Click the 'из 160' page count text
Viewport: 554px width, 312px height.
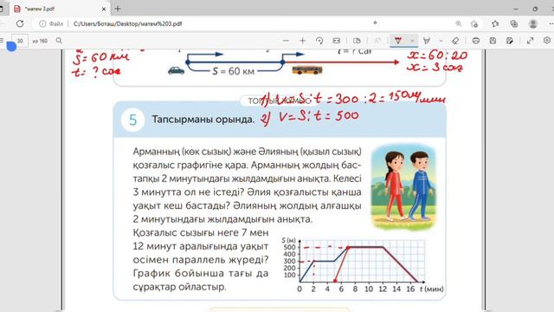[40, 41]
